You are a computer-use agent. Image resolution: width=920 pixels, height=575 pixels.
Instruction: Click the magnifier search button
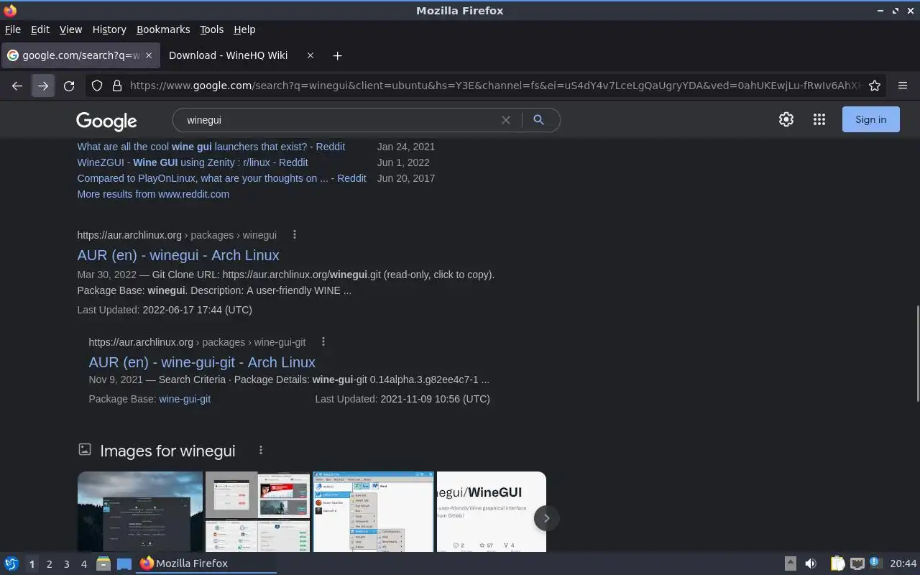(538, 120)
